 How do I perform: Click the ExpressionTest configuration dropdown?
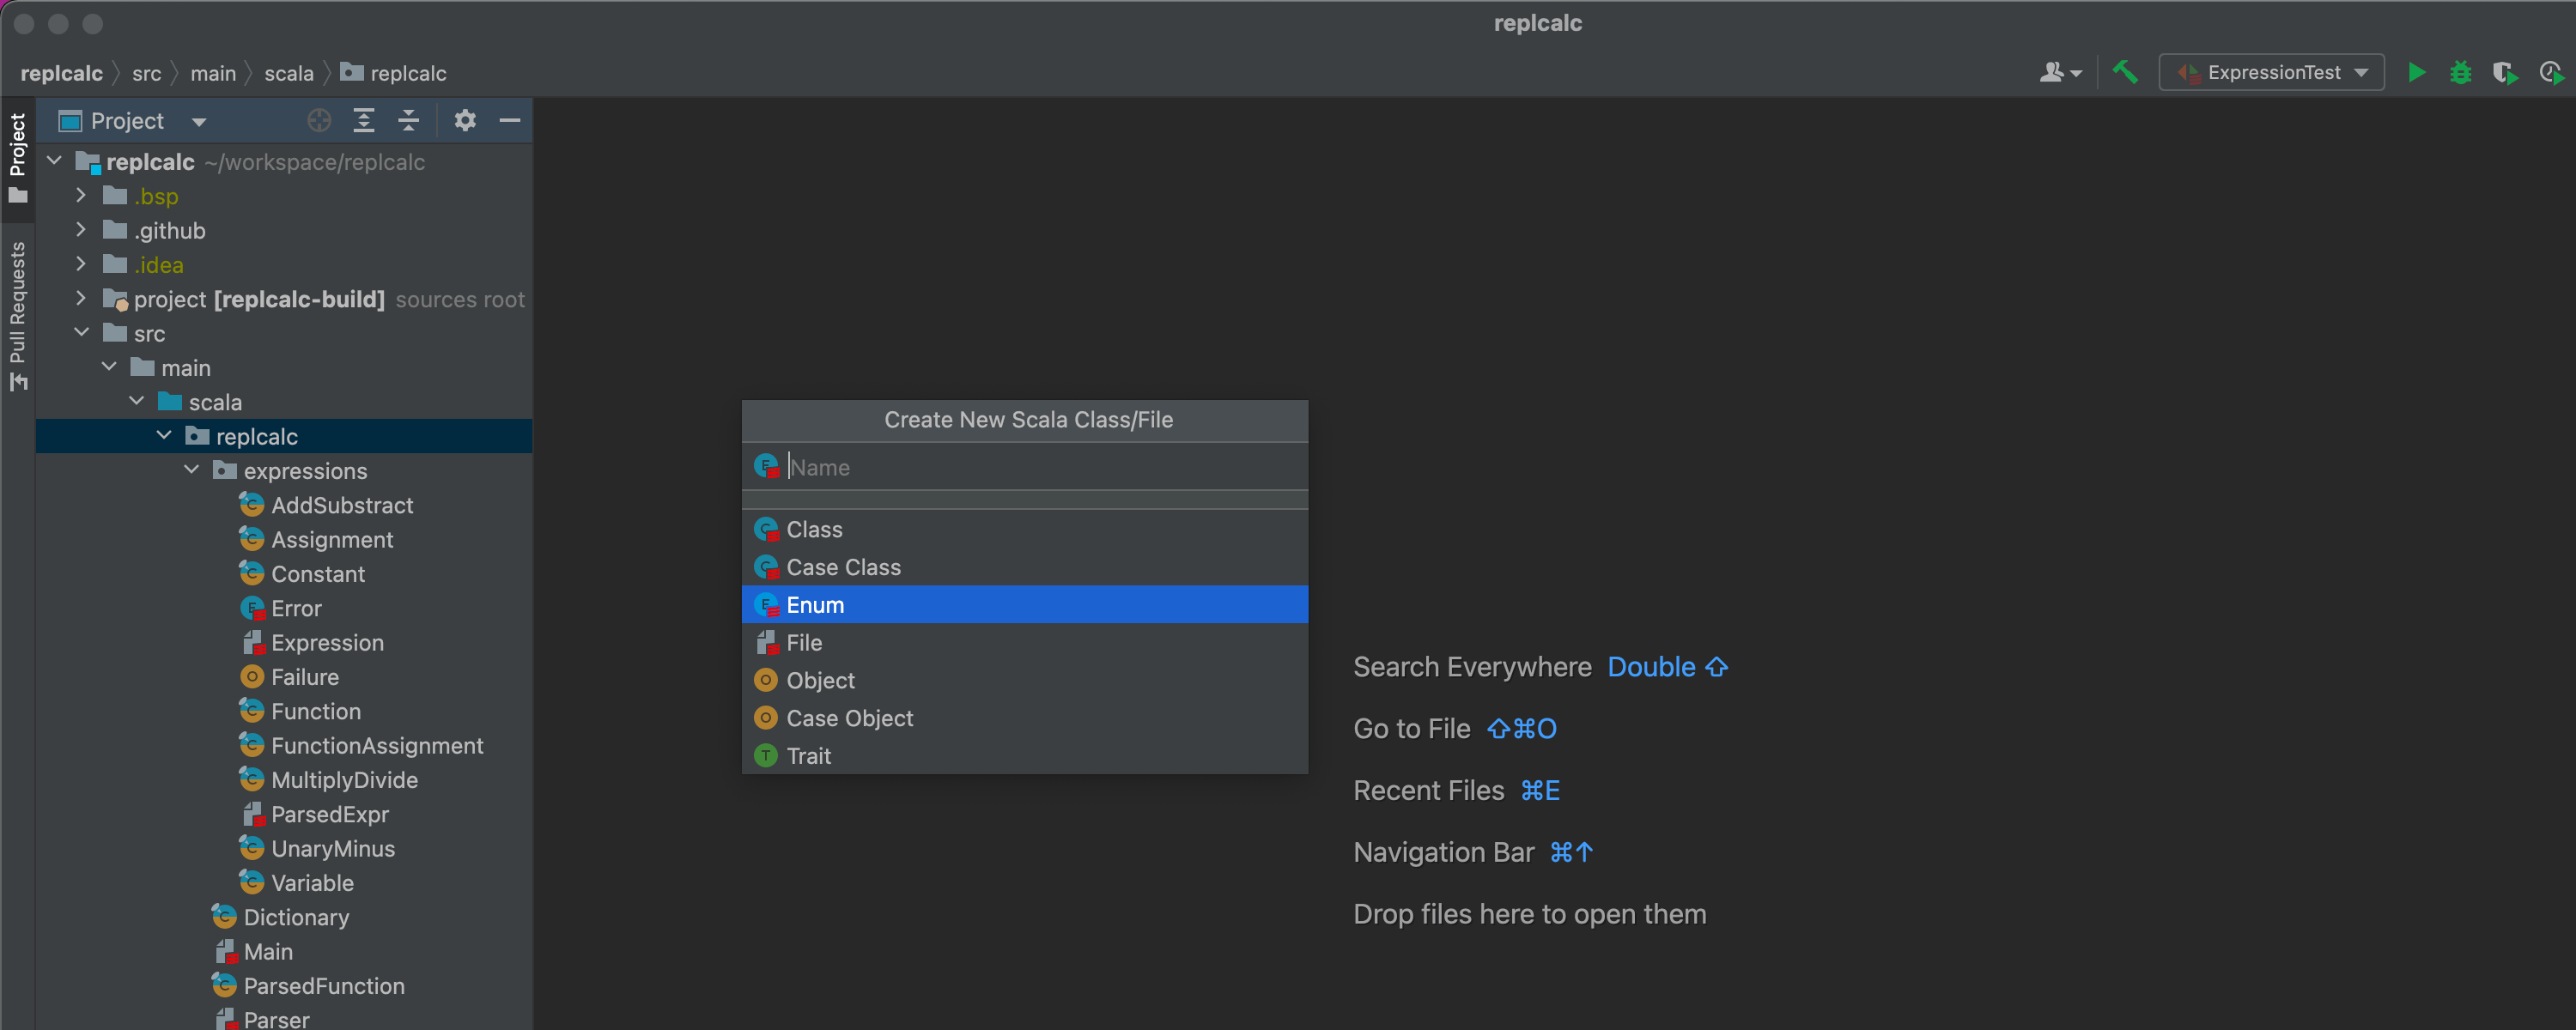pyautogui.click(x=2274, y=72)
